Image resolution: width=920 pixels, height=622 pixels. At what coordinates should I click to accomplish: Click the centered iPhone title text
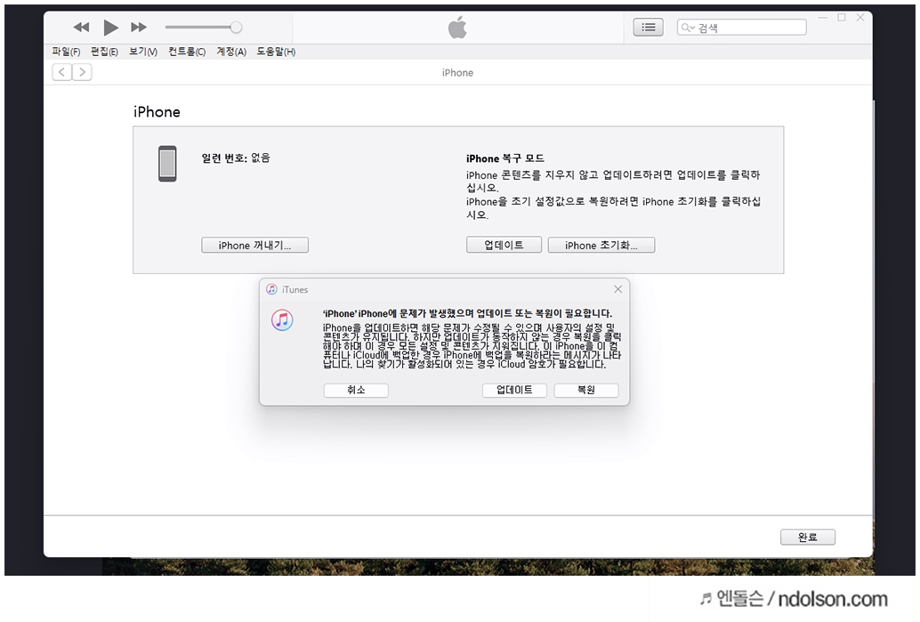(x=457, y=73)
